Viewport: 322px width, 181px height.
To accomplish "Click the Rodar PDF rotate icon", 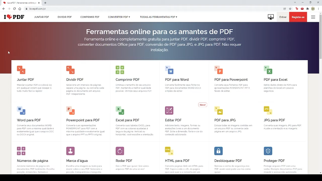I will click(120, 151).
